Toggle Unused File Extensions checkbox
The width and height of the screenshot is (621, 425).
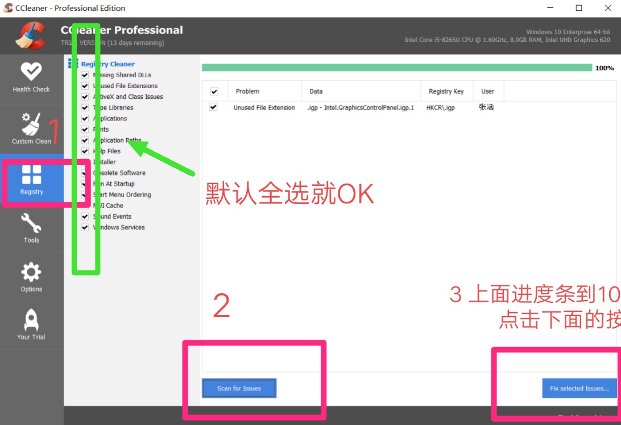coord(85,86)
